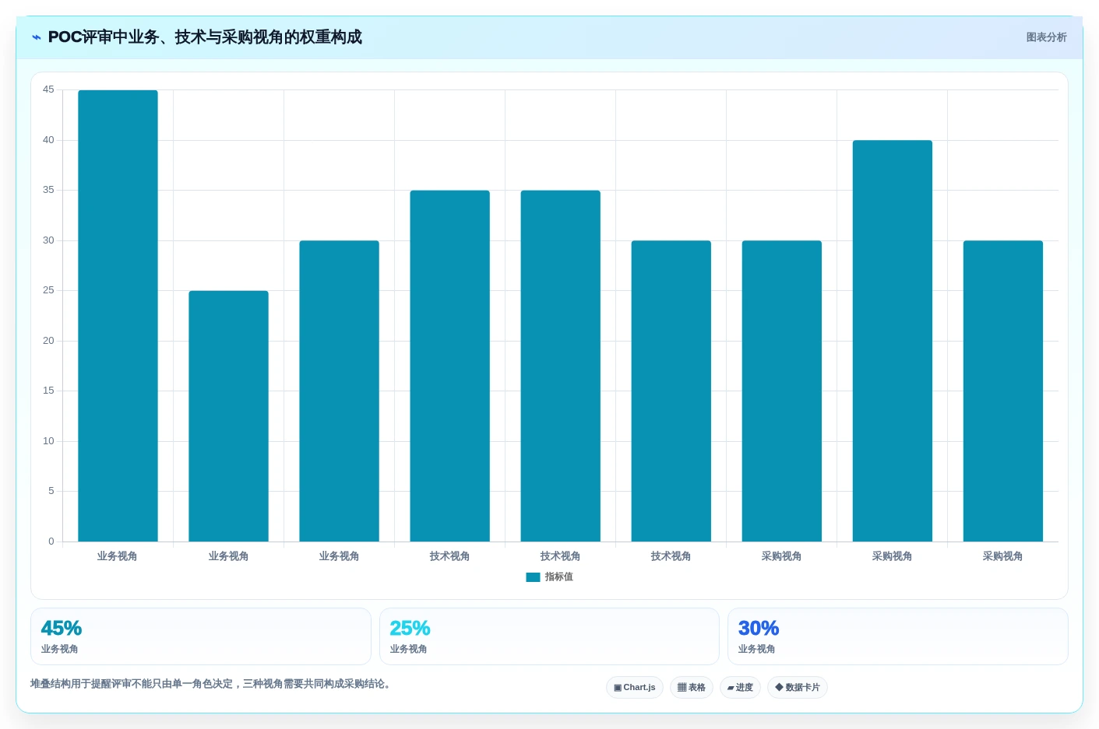Click the Chart.js tag chip

coord(635,688)
